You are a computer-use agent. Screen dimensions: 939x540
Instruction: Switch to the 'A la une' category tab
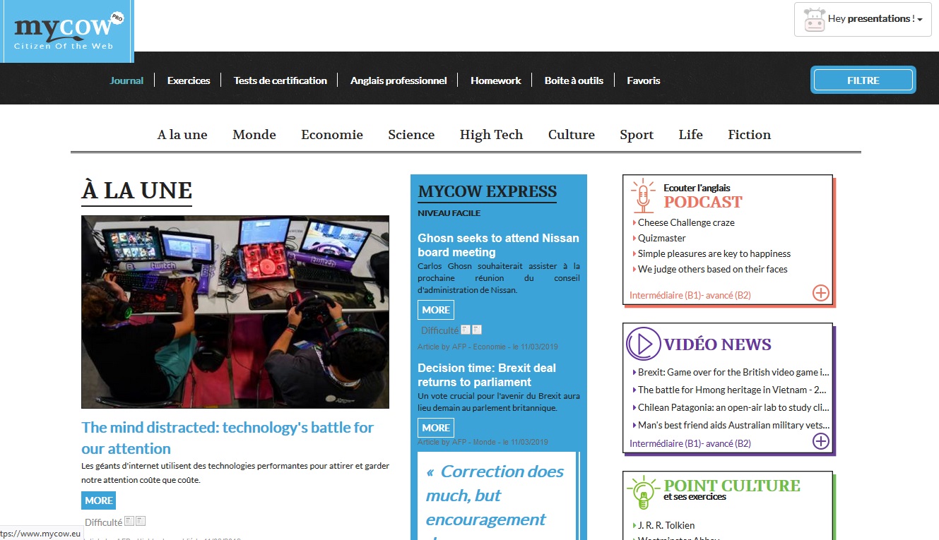(182, 135)
